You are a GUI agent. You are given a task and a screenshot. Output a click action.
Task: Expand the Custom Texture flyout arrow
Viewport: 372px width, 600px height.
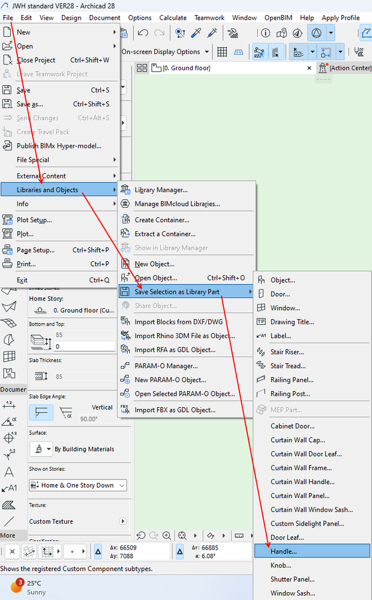123,521
